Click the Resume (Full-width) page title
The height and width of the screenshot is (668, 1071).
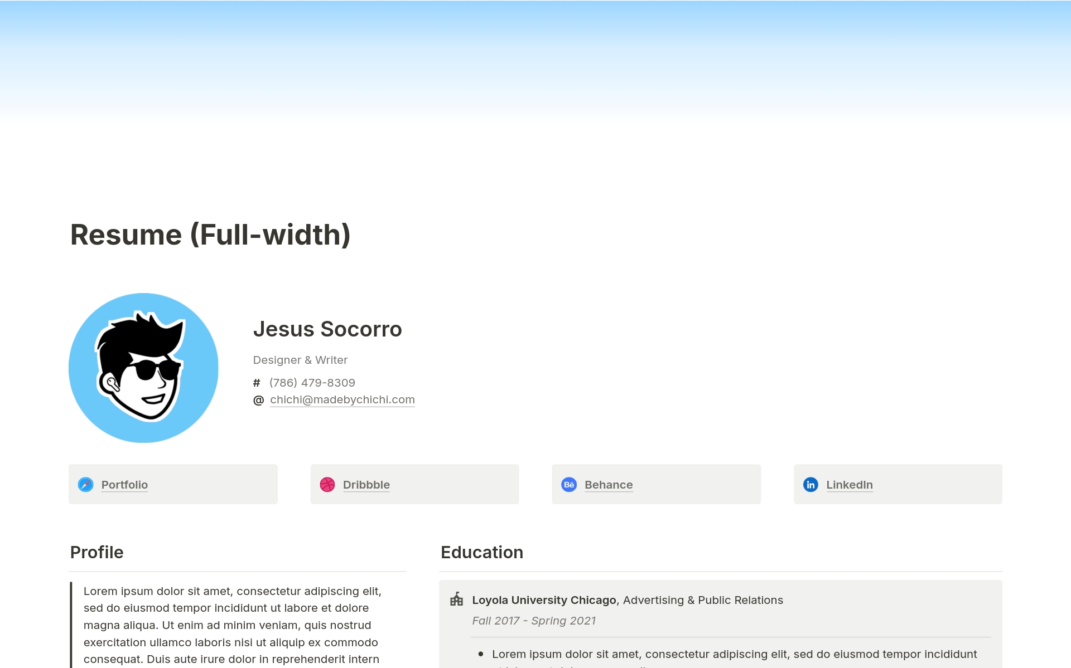[x=210, y=235]
